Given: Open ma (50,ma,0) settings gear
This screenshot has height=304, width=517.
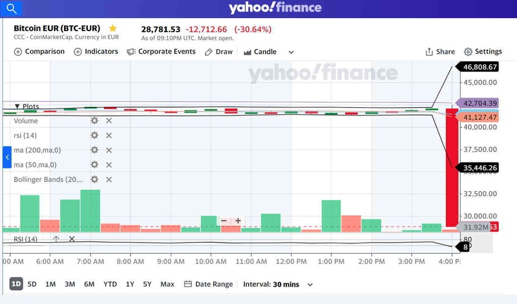Looking at the screenshot, I should click(94, 165).
